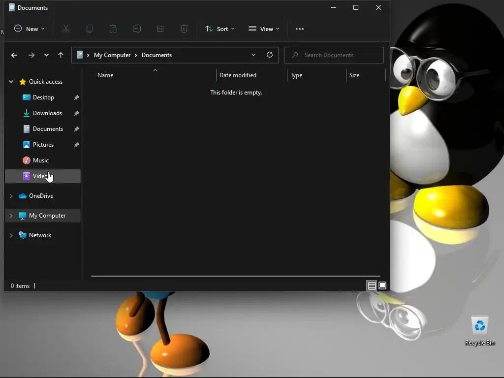The width and height of the screenshot is (504, 378).
Task: Open Videos in the sidebar
Action: pos(42,176)
